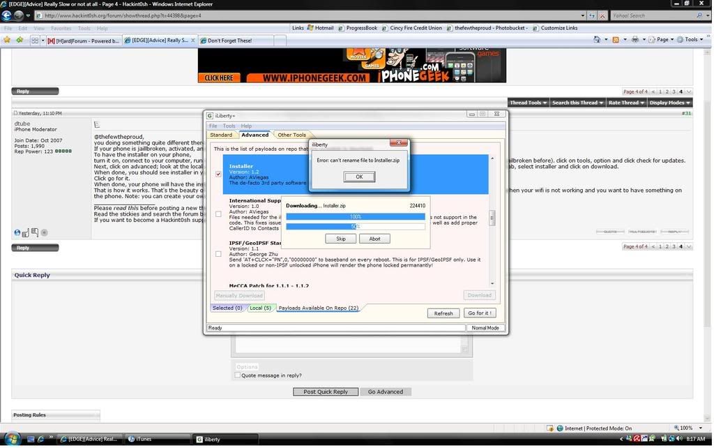714x448 pixels.
Task: Click the second progress bar at 50%
Action: click(356, 227)
